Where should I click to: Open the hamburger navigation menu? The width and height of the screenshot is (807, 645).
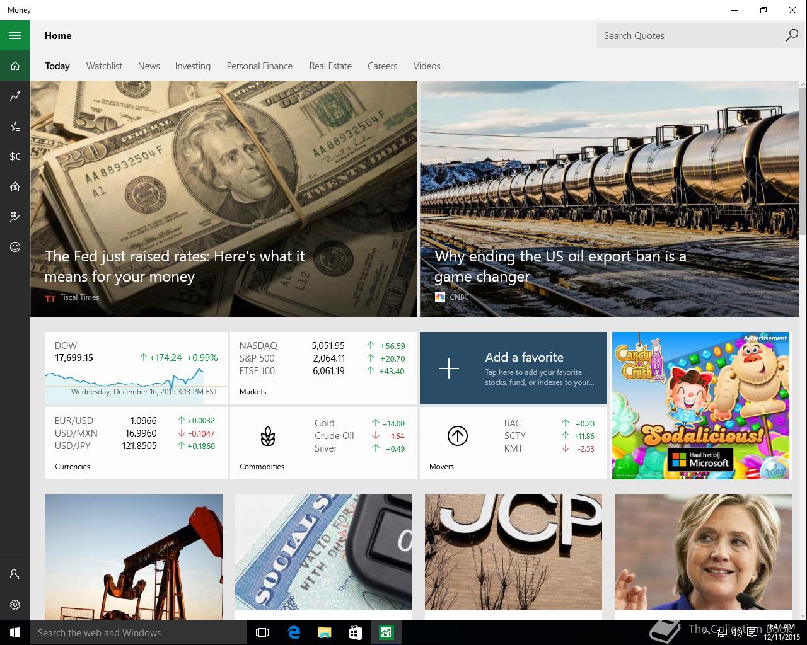click(15, 35)
